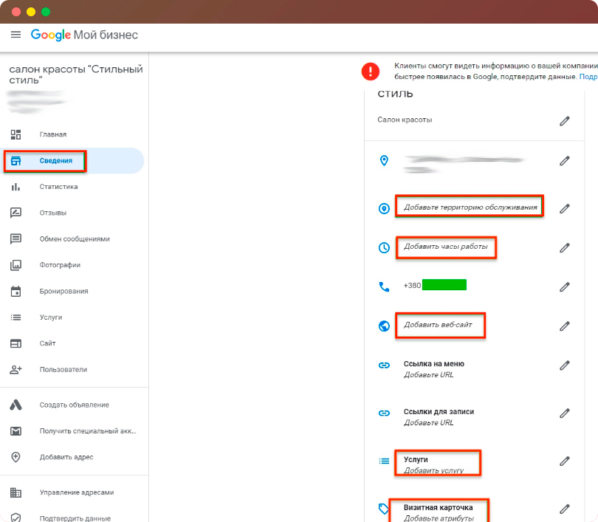Image resolution: width=598 pixels, height=522 pixels.
Task: Edit Ссылка на меню with pencil icon
Action: [x=565, y=365]
